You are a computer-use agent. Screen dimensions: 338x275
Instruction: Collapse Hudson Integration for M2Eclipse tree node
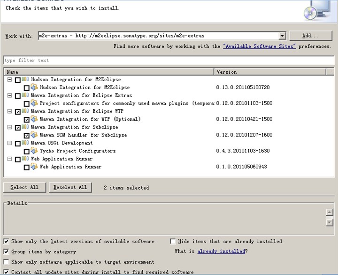pos(9,79)
